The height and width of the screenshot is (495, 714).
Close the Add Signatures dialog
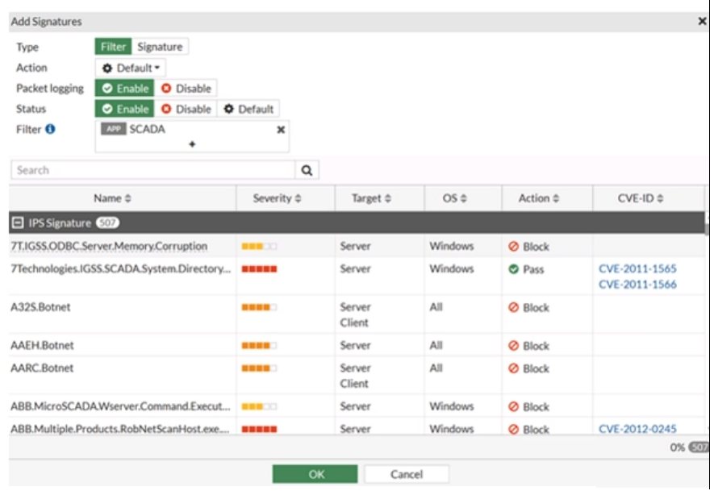pyautogui.click(x=702, y=22)
